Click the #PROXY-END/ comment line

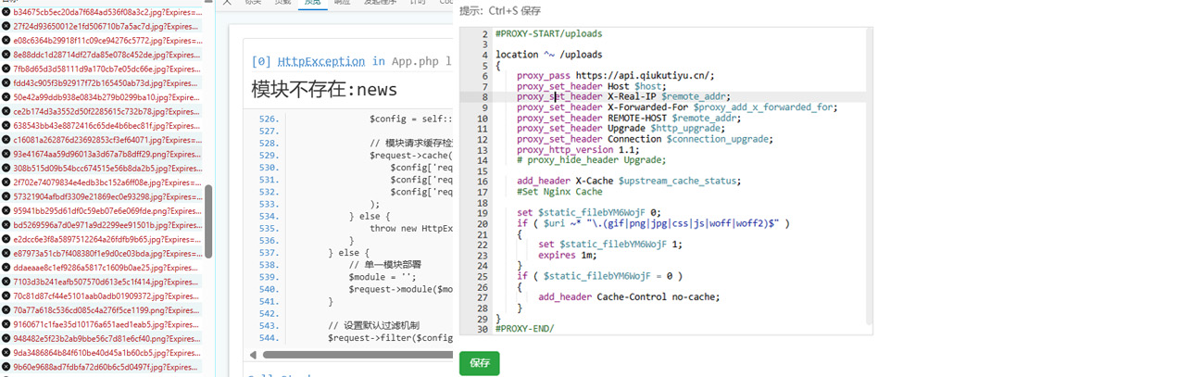coord(524,328)
